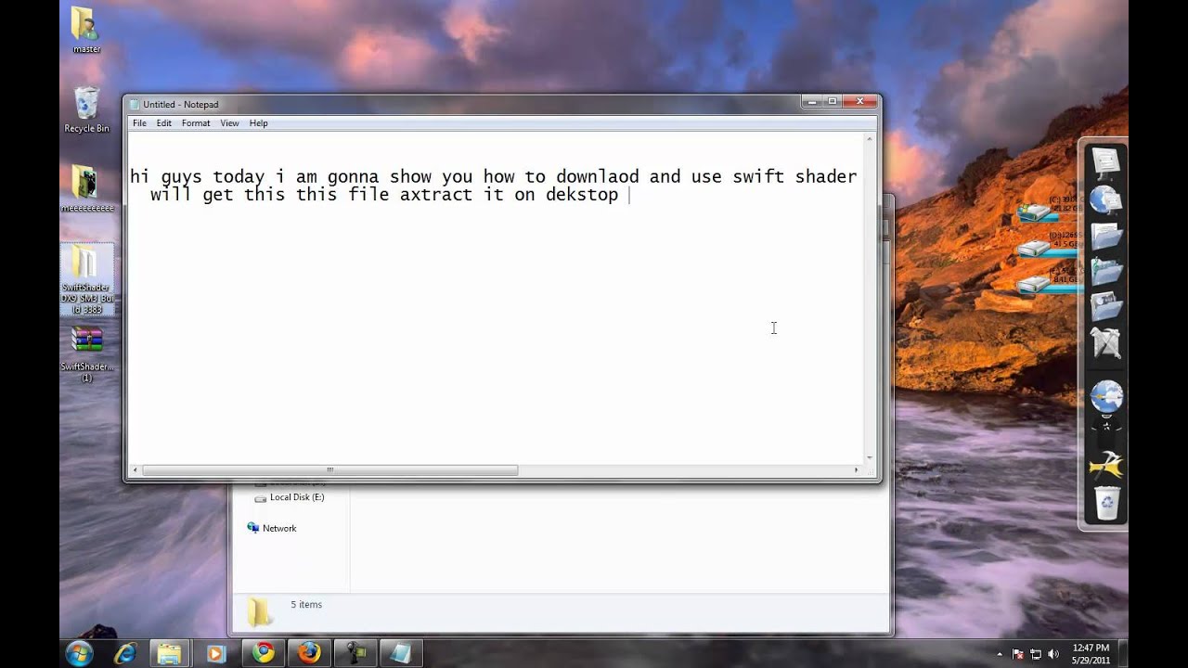Click the '5 items' Explorer status text
Screen dimensions: 1188x668
point(306,604)
